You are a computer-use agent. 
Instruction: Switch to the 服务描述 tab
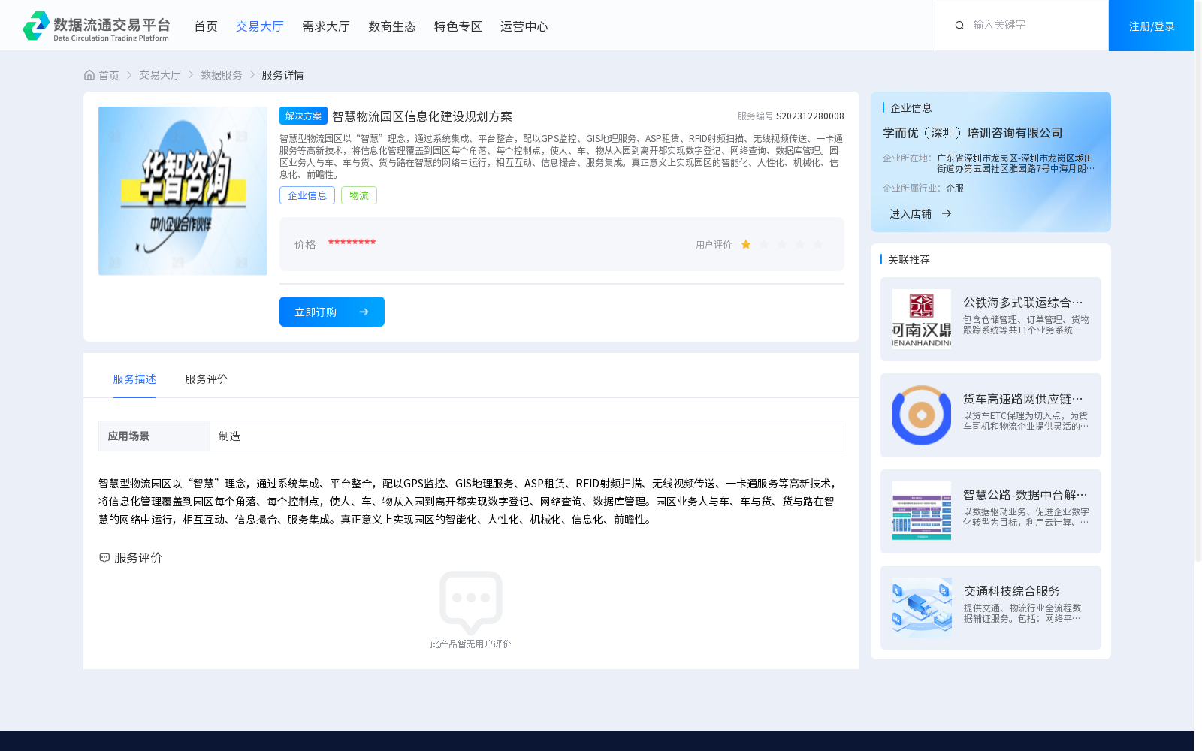(134, 379)
